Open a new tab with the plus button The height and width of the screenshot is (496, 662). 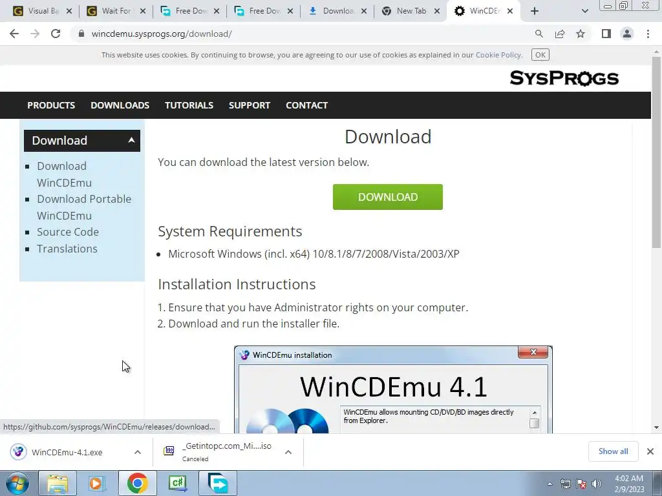click(535, 11)
